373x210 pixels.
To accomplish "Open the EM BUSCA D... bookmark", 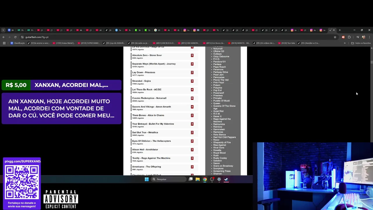I will (163, 43).
